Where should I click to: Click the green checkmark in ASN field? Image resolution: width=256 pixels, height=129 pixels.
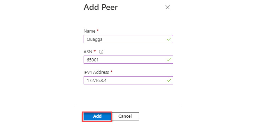(x=169, y=60)
